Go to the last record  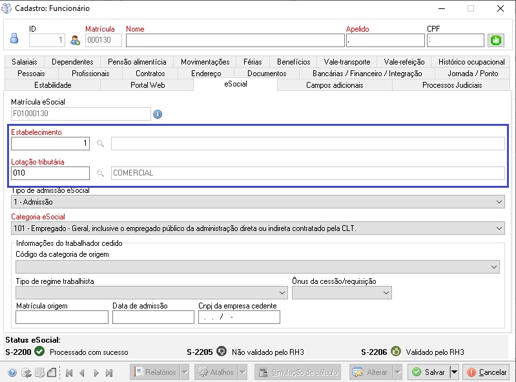point(109,372)
